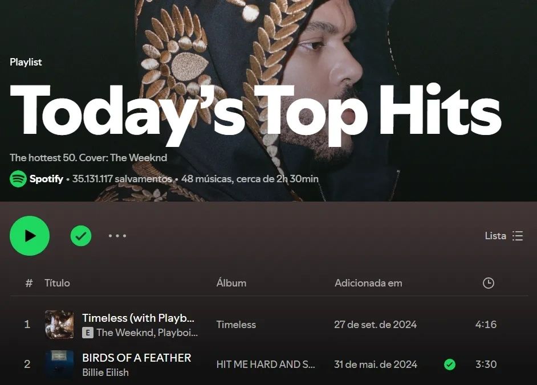
Task: Open the Billie Eilish artist link
Action: (x=105, y=372)
